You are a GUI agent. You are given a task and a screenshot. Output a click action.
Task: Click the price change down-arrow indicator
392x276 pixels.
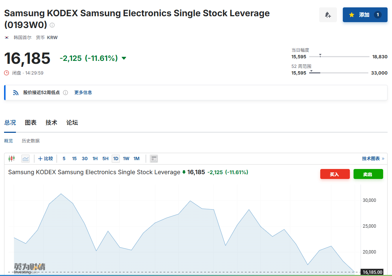click(x=124, y=58)
